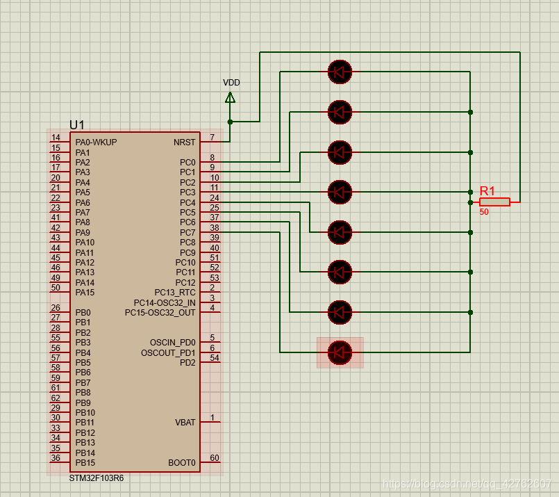
Task: Click the PC4 pin label
Action: coord(187,203)
